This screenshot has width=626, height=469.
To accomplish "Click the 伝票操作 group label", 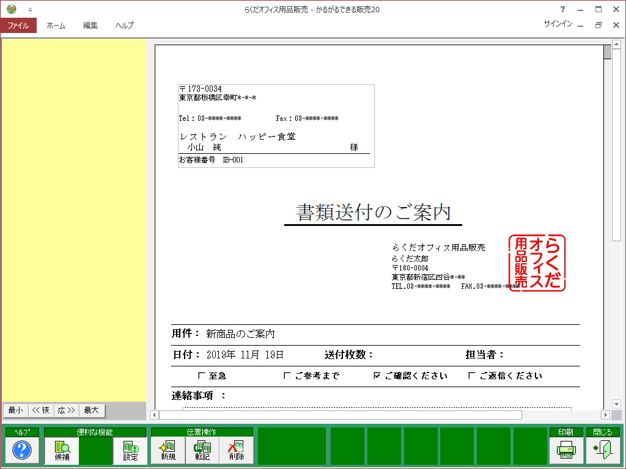I will point(202,432).
